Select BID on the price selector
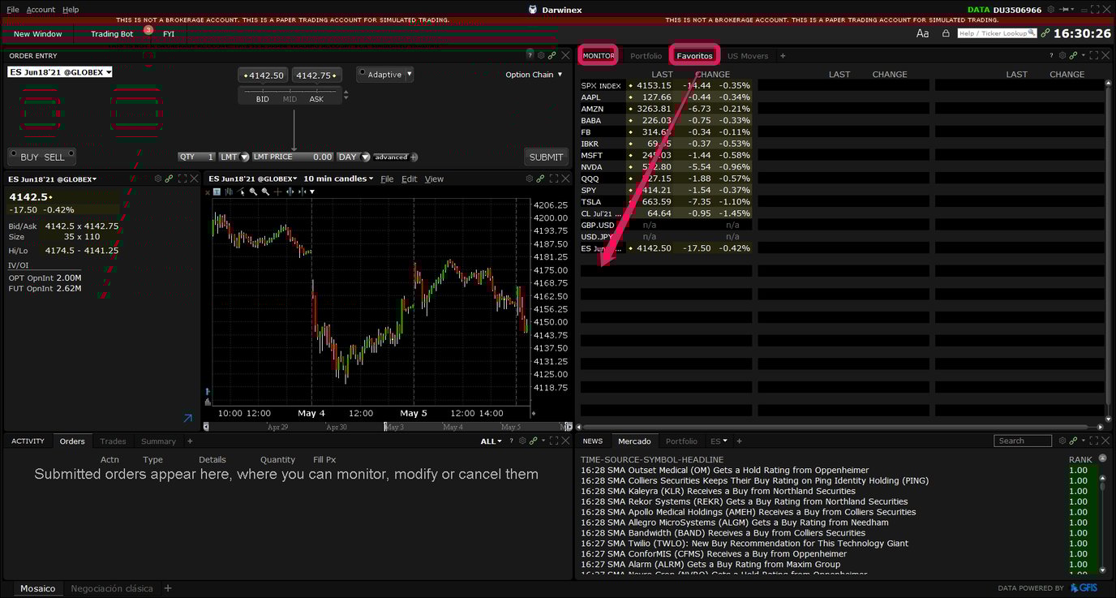 click(x=262, y=99)
